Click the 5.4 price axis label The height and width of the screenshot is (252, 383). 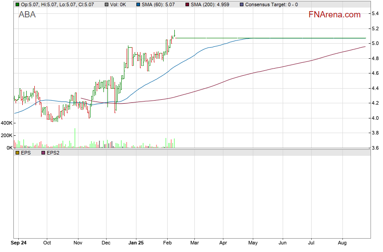[375, 14]
